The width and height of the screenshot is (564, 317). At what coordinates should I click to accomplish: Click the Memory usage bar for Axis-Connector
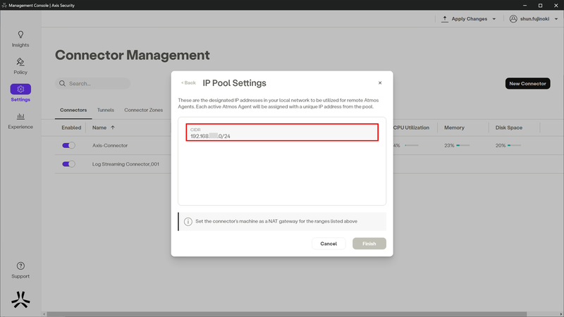coord(463,145)
